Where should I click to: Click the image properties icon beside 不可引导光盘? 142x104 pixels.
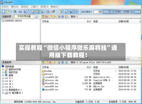click(36, 16)
